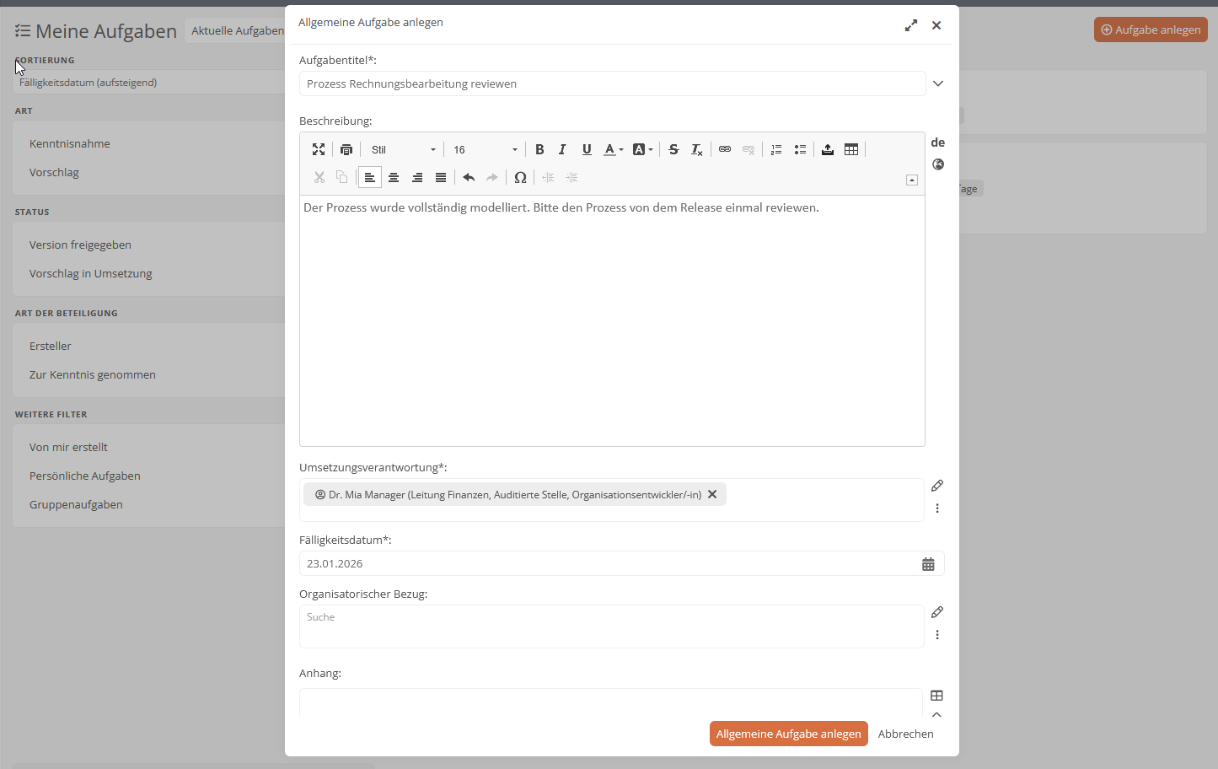Print the description content
The width and height of the screenshot is (1218, 769).
click(x=346, y=149)
